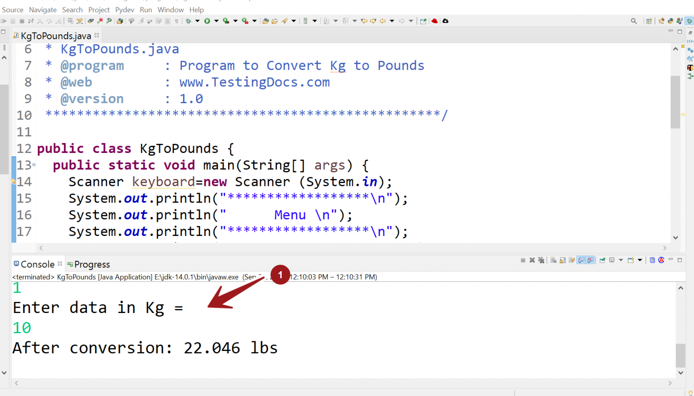
Task: Open the Debug dropdown arrow
Action: point(197,21)
